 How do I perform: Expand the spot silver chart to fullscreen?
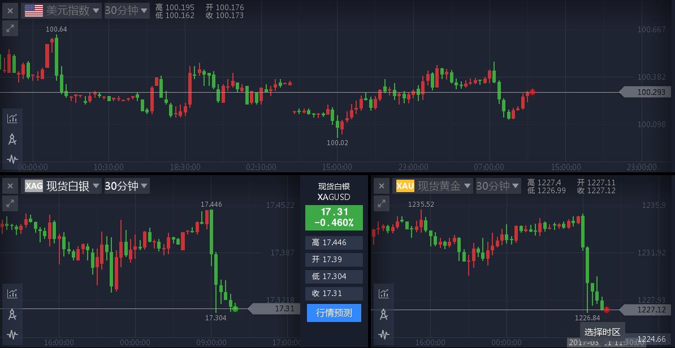pos(10,203)
